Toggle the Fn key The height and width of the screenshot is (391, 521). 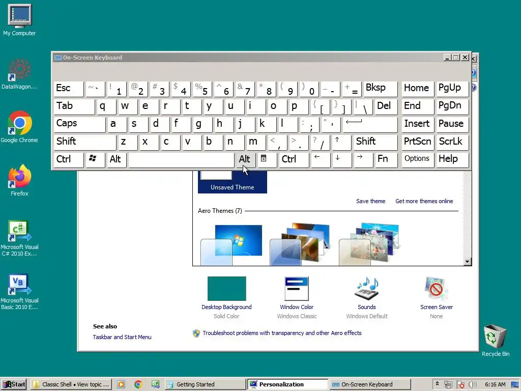pos(386,159)
